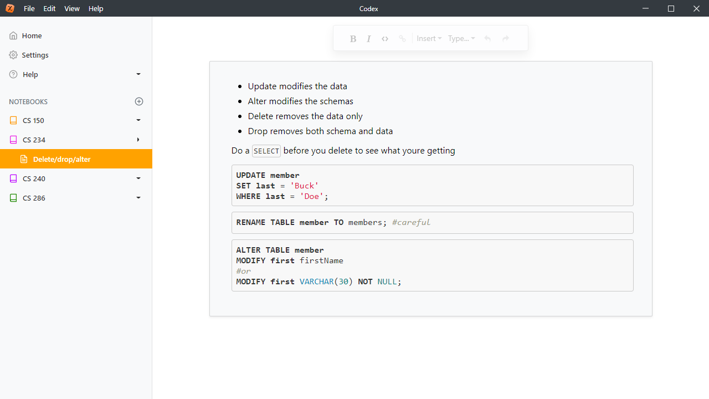The height and width of the screenshot is (399, 709).
Task: Open the View menu
Action: (x=72, y=8)
